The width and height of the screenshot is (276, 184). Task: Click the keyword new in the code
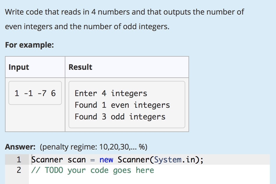[x=107, y=160]
